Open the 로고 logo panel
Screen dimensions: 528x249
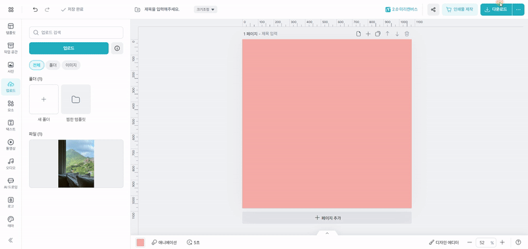coord(11,203)
